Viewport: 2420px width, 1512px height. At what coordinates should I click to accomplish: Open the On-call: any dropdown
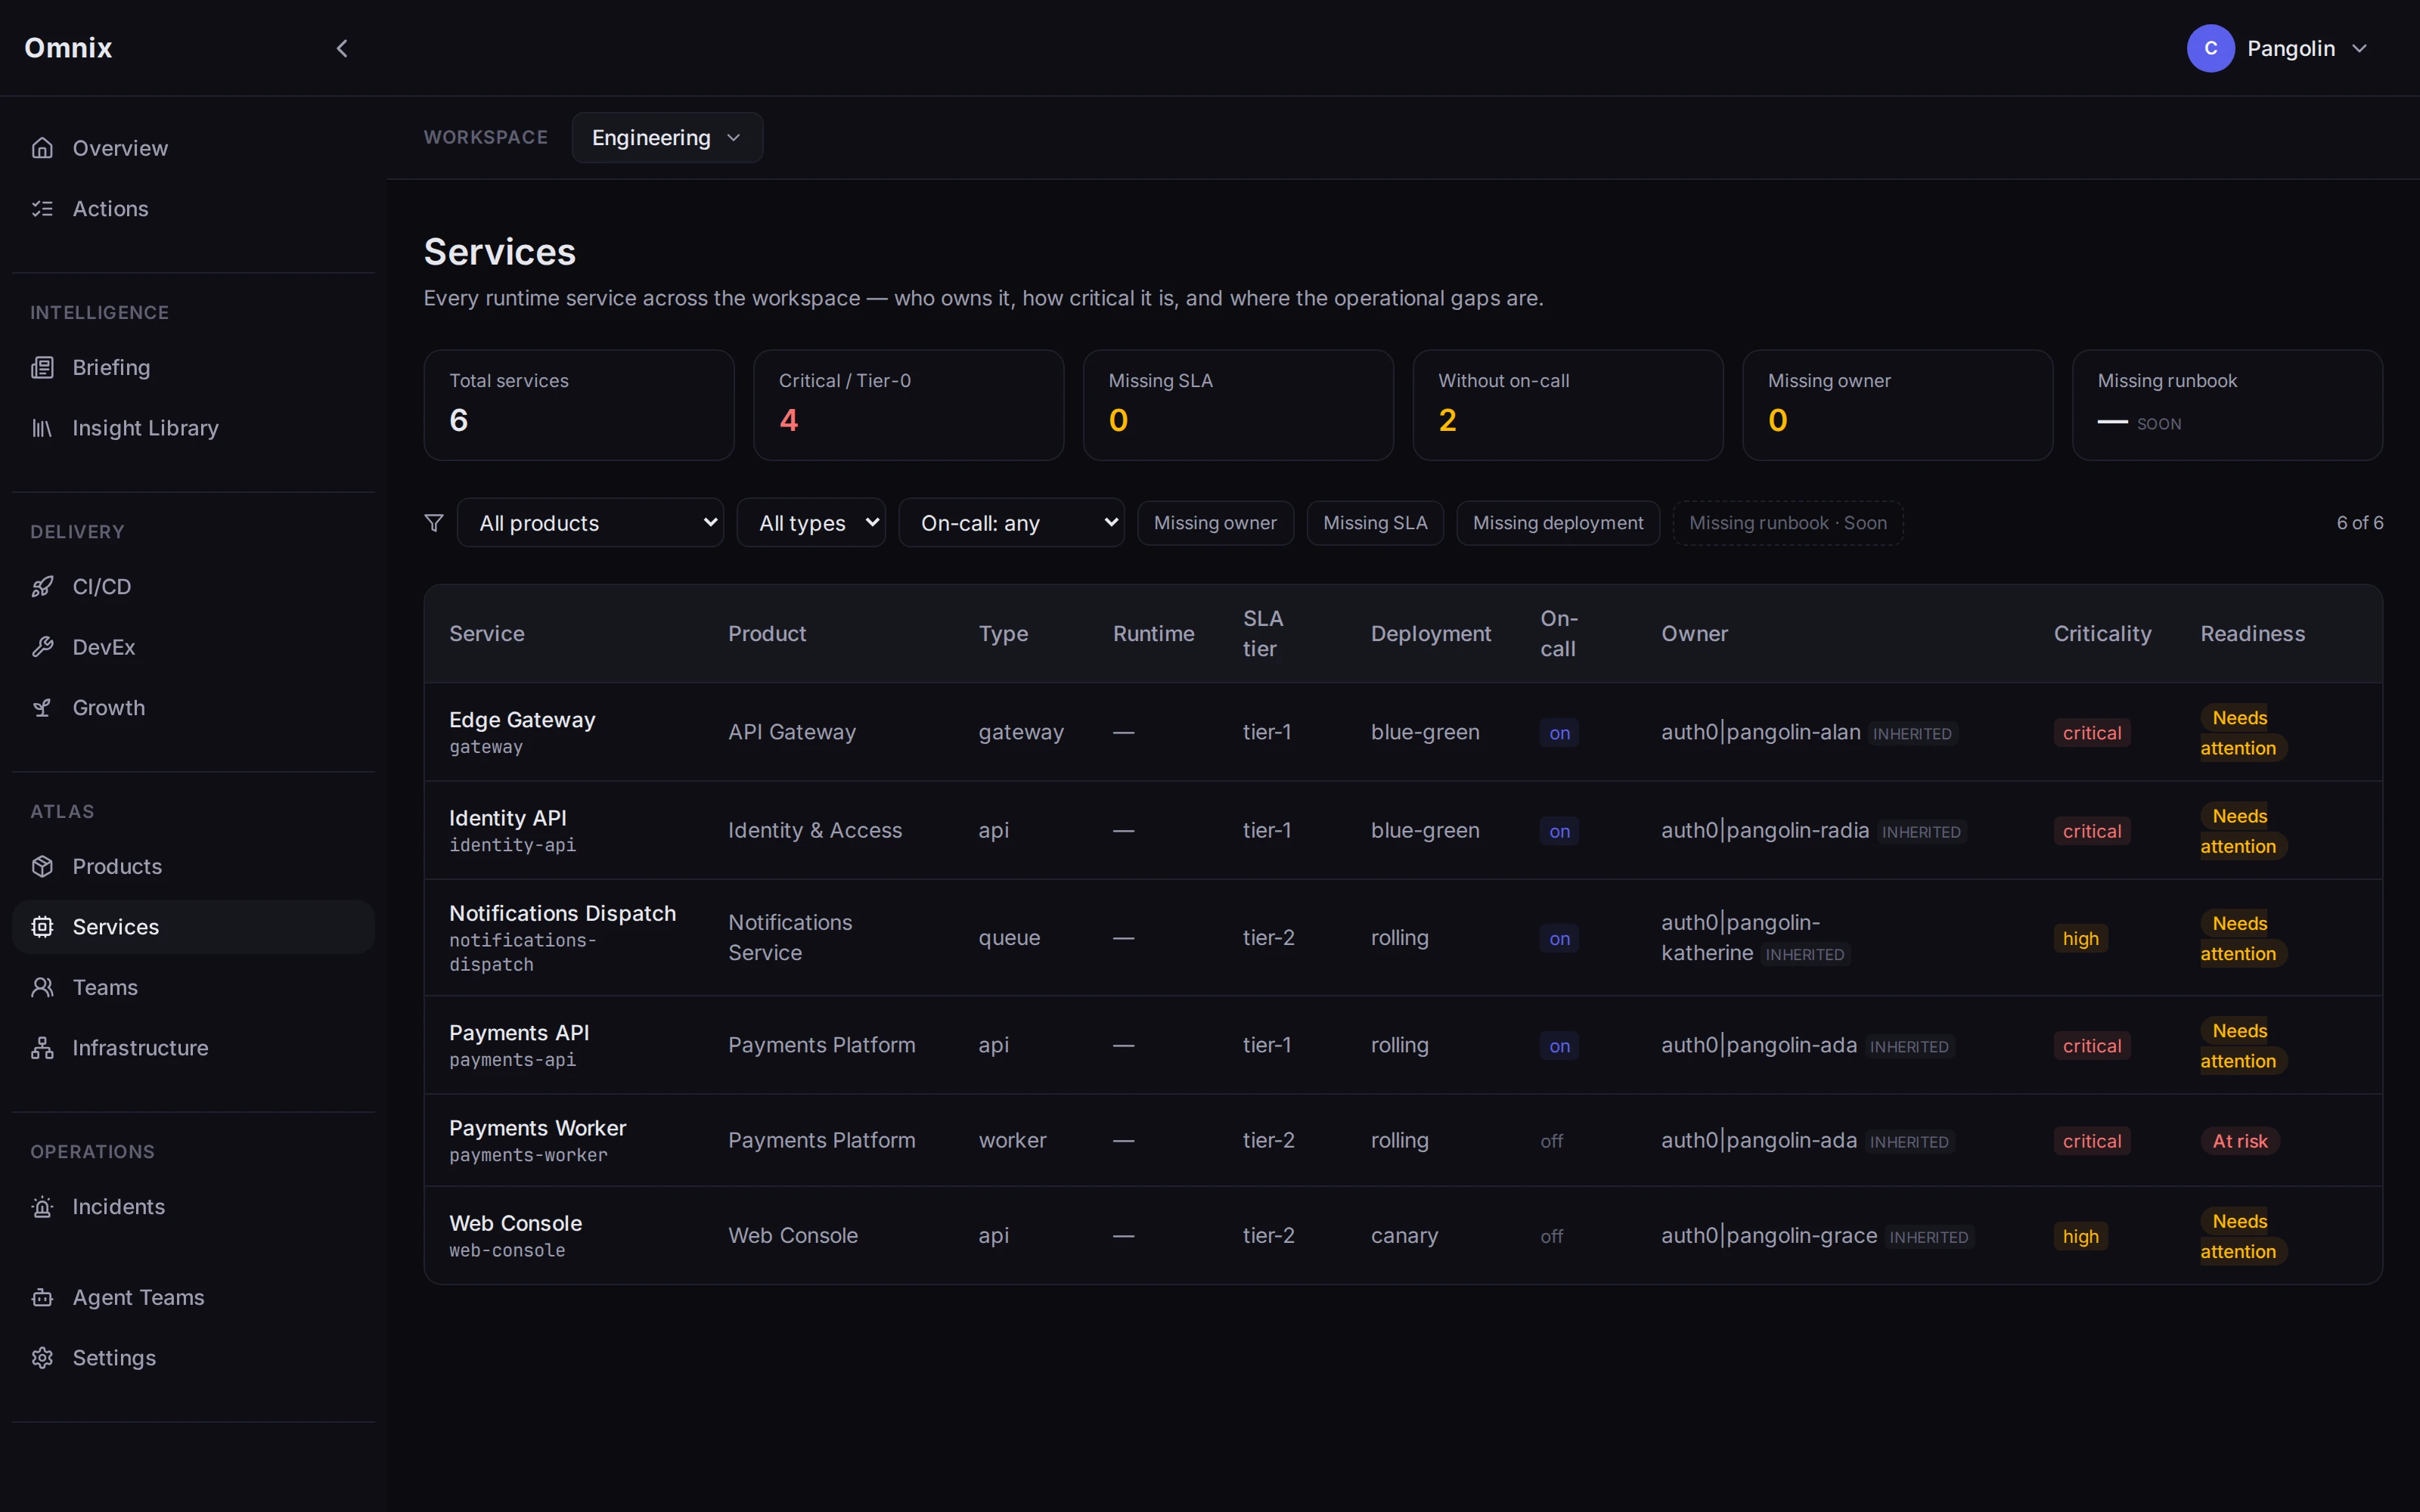1011,523
